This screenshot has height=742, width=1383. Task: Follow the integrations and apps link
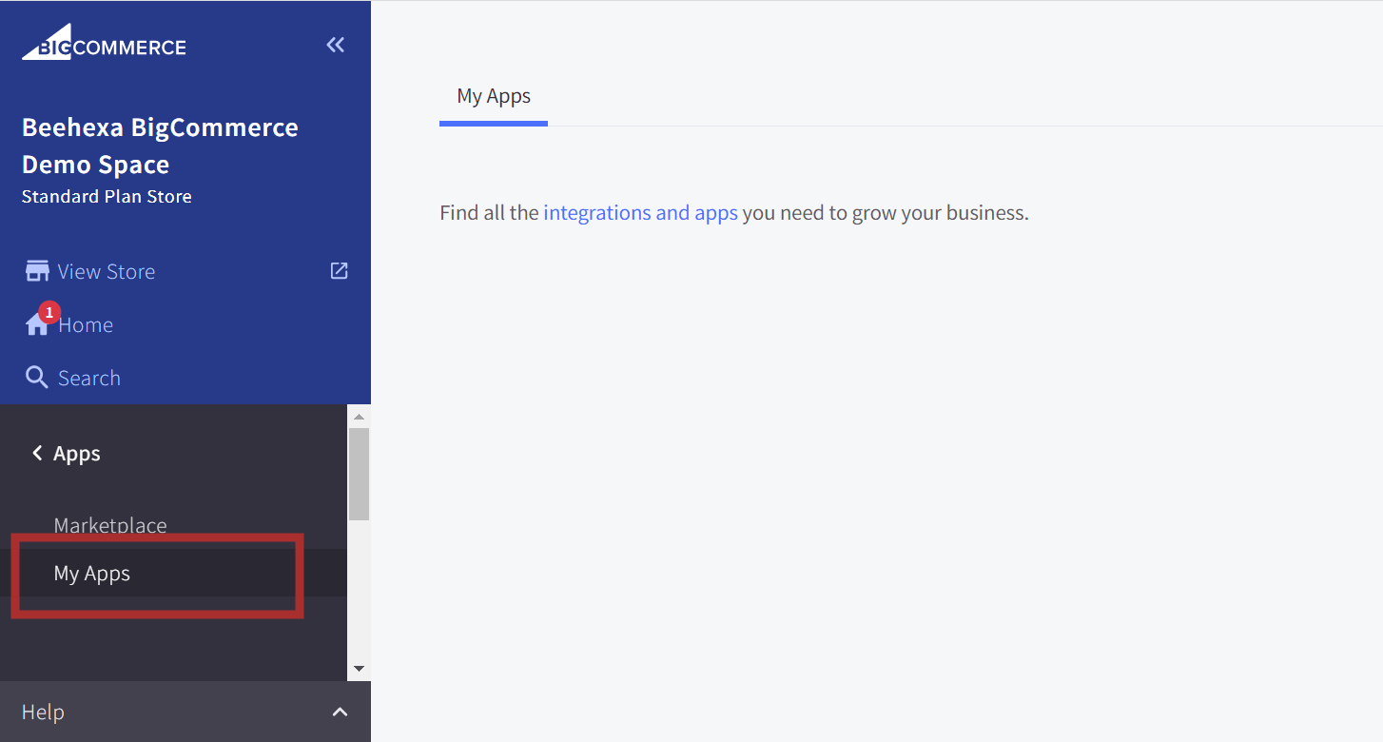pyautogui.click(x=640, y=213)
